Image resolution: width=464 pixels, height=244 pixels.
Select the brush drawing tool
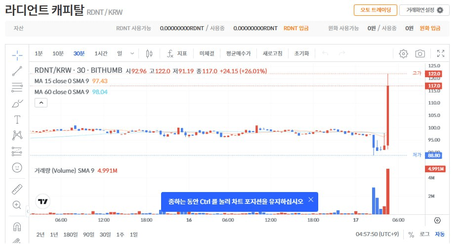coord(17,103)
